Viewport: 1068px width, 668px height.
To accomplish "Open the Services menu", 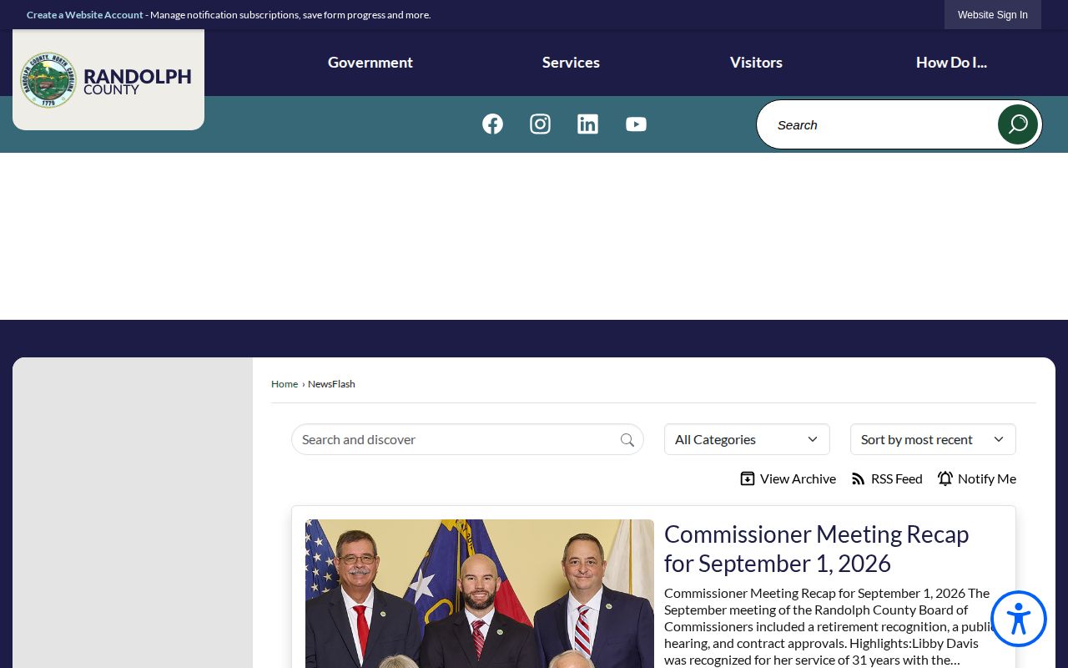I will click(571, 63).
